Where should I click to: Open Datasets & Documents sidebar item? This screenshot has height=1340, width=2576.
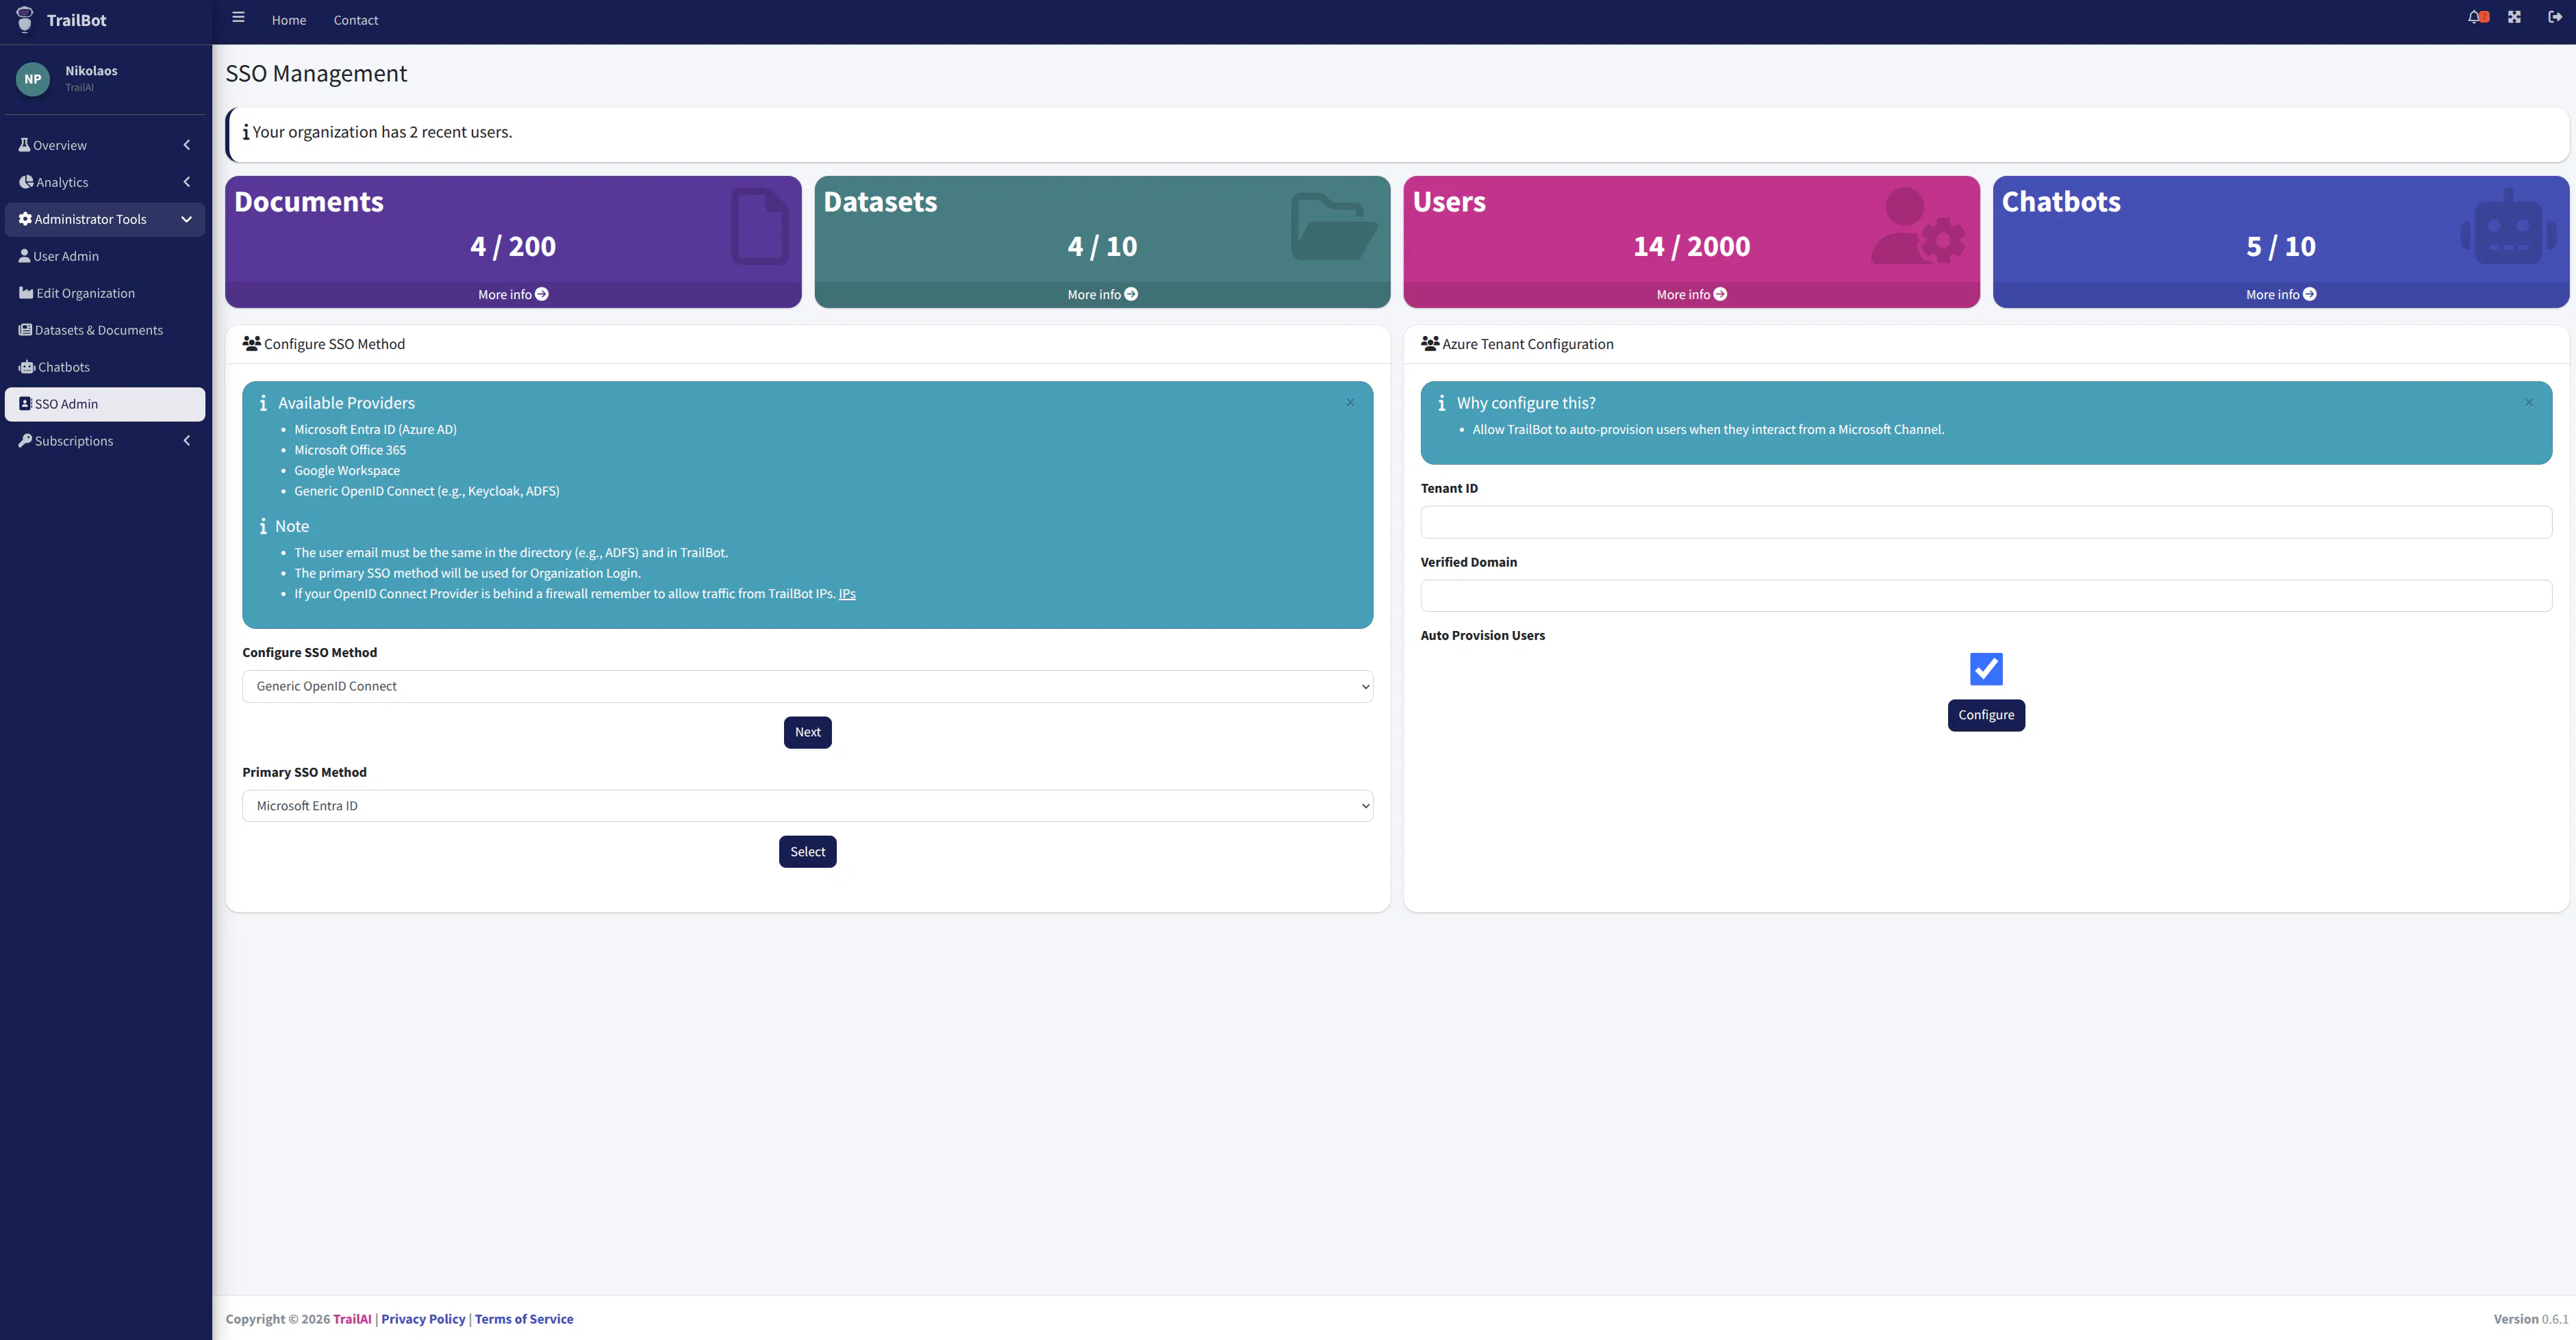click(105, 330)
